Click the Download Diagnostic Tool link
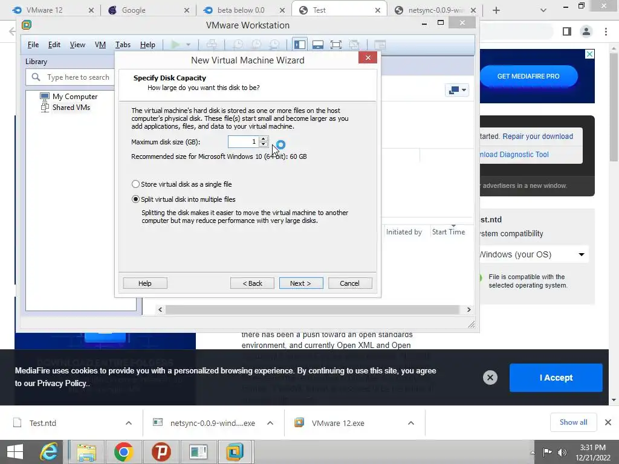This screenshot has height=464, width=619. [514, 155]
